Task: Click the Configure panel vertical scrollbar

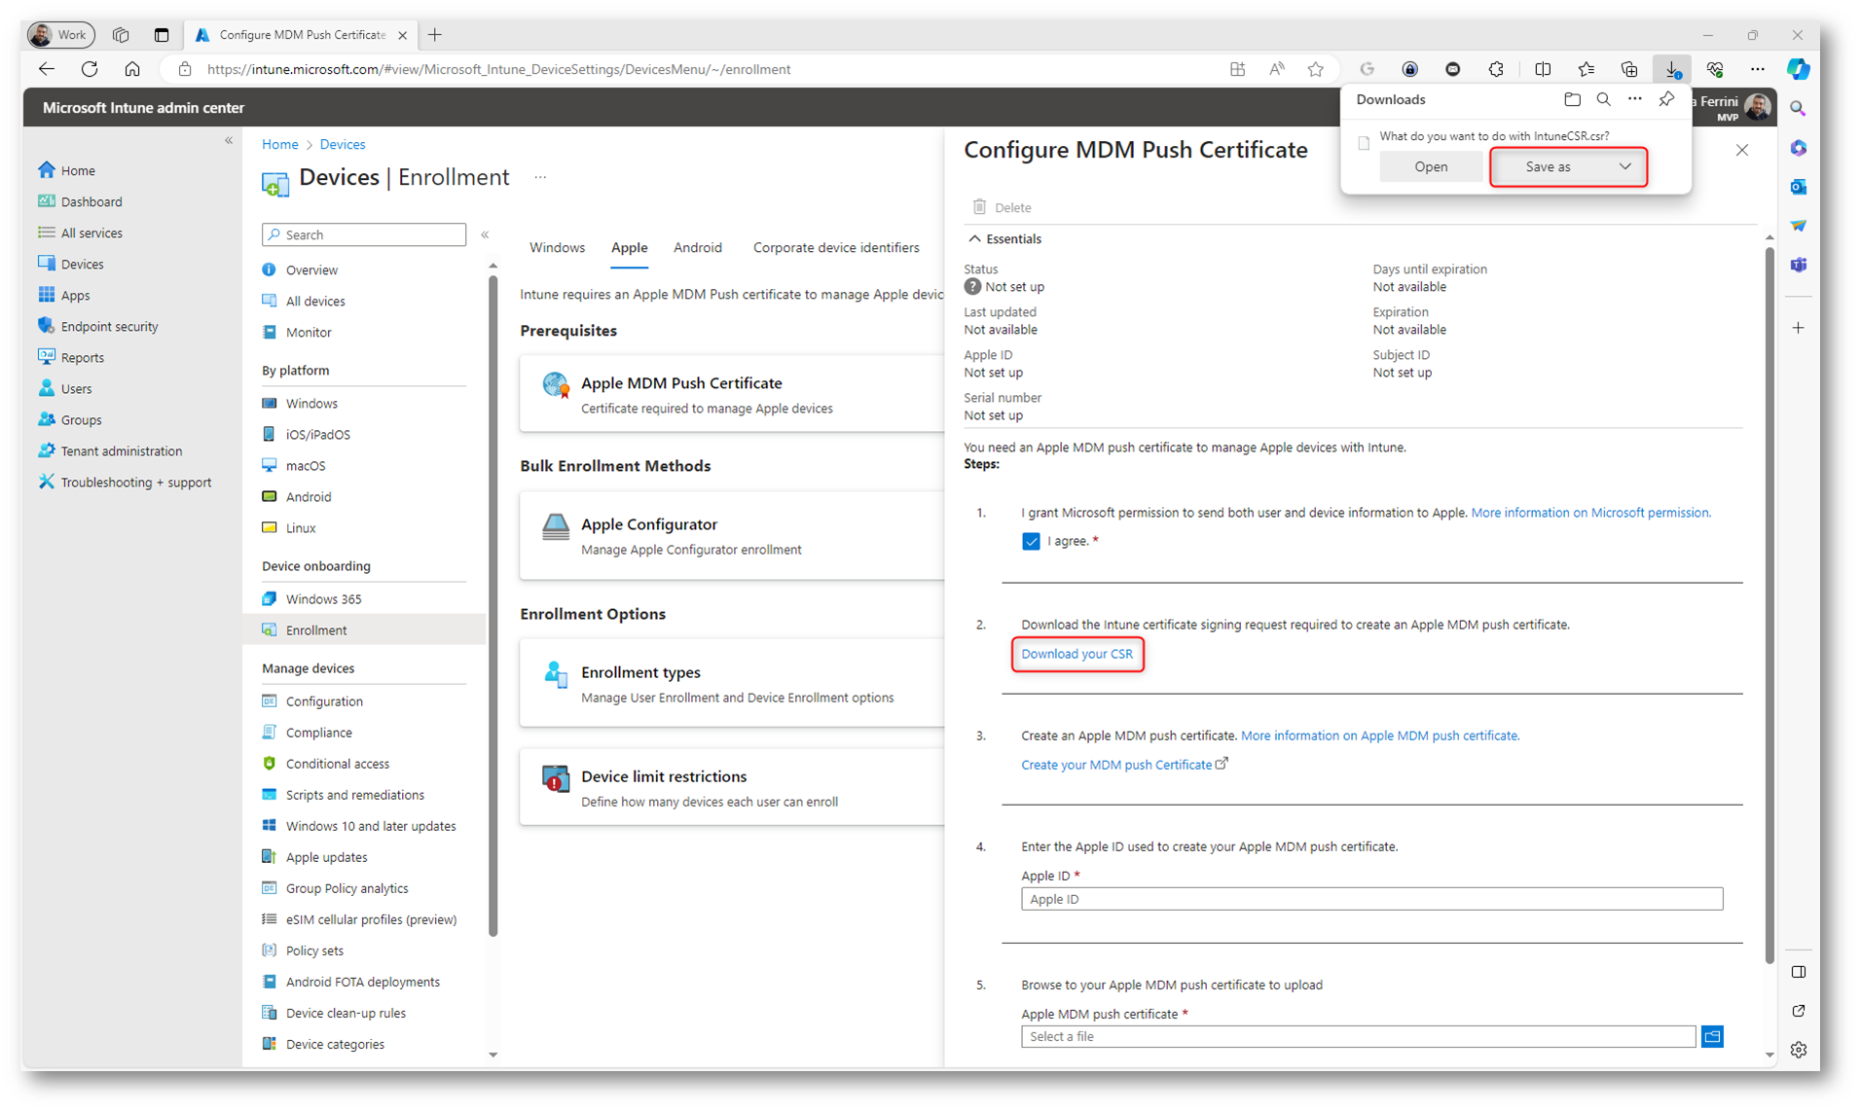Action: click(x=1769, y=603)
